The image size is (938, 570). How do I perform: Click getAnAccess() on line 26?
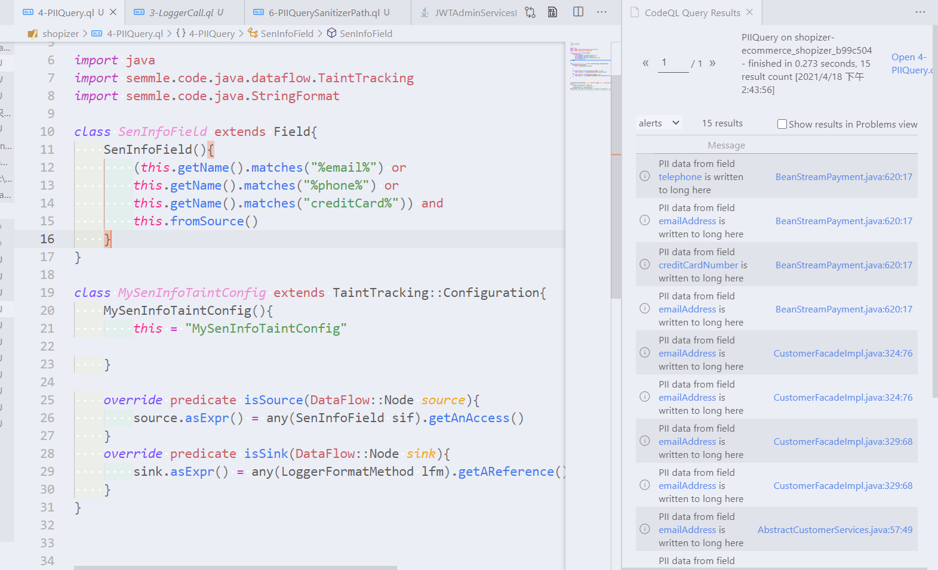pyautogui.click(x=476, y=417)
